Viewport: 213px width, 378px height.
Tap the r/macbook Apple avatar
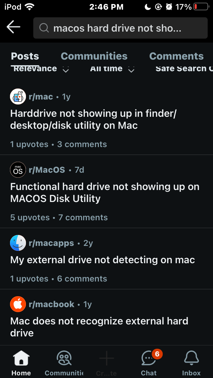point(18,304)
